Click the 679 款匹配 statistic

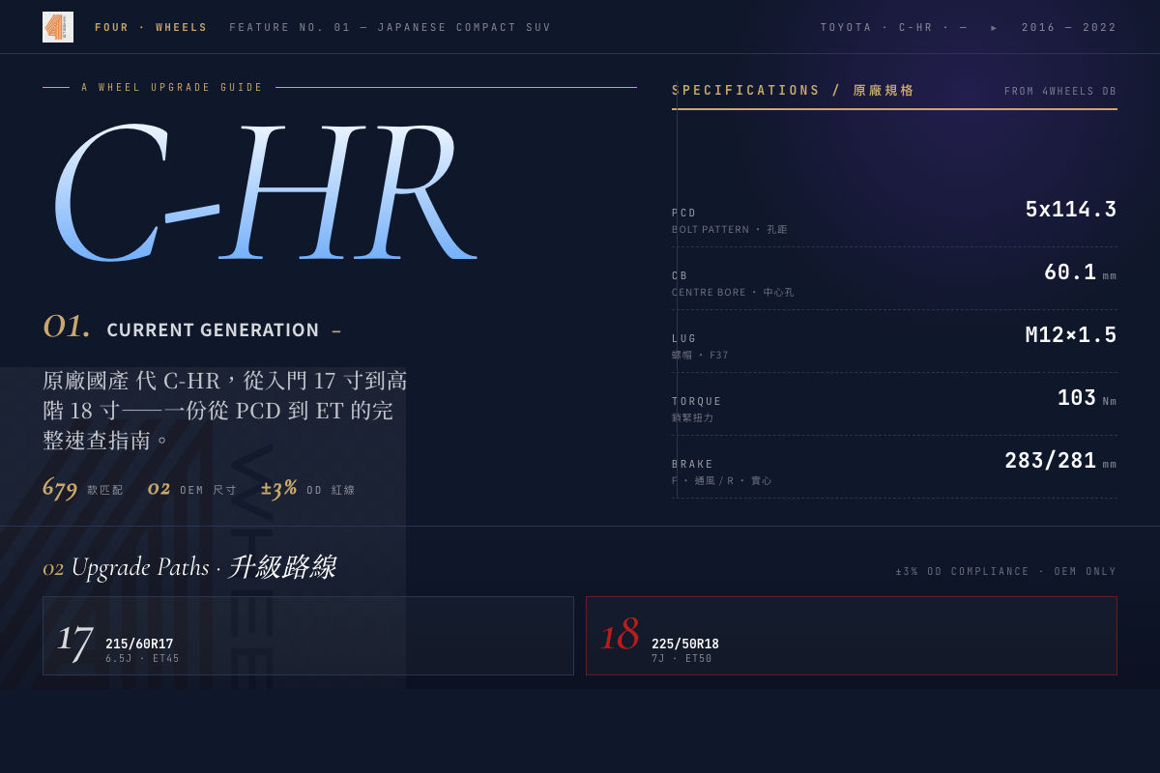(x=83, y=489)
